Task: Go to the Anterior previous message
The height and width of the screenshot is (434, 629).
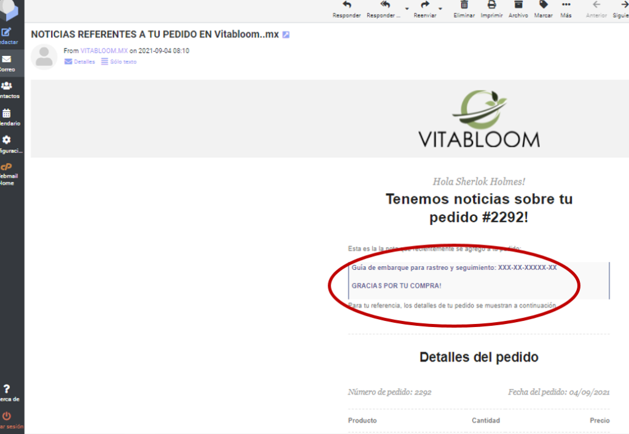Action: pos(596,9)
